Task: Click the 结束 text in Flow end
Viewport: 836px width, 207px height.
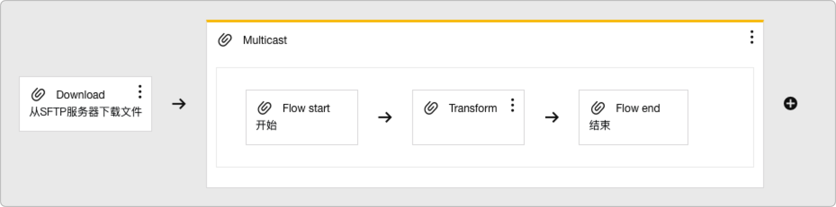Action: coord(600,125)
